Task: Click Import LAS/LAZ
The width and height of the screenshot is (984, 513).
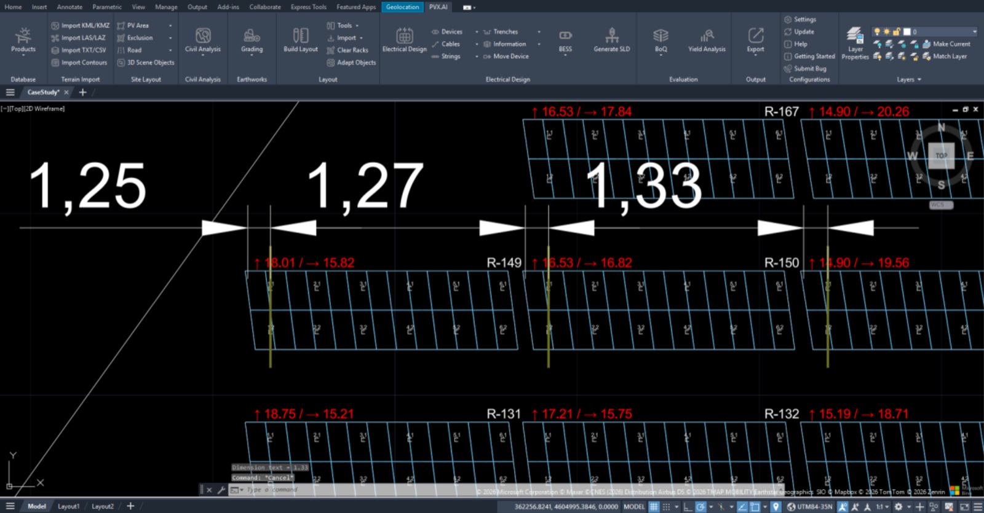Action: (78, 37)
